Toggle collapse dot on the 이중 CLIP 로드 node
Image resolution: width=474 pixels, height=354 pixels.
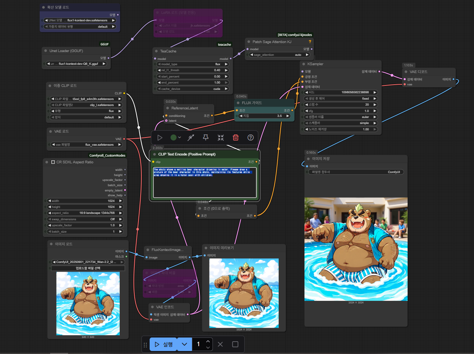51,86
